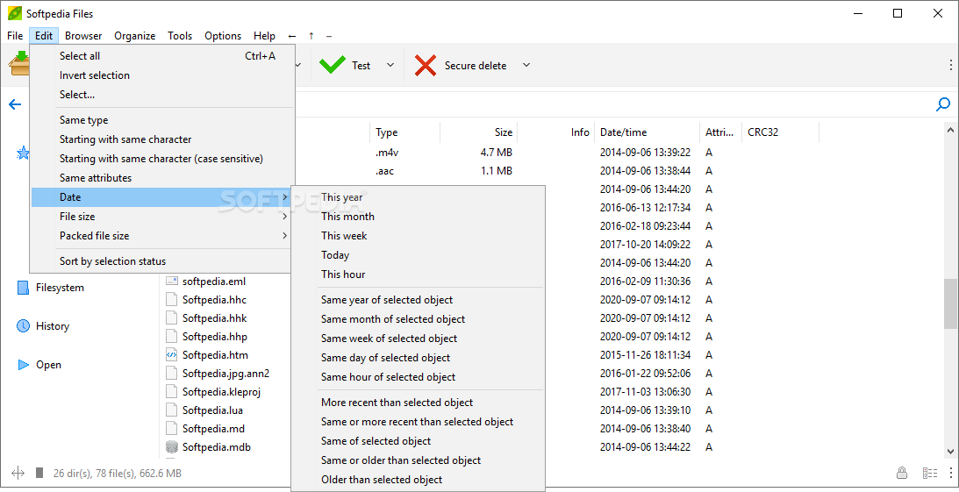959x492 pixels.
Task: Select Same day of selected object
Action: pos(418,358)
